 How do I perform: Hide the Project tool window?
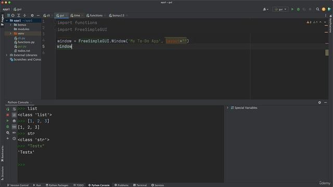pyautogui.click(x=38, y=16)
